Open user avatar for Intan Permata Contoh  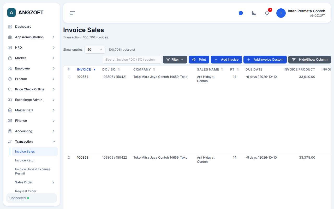pyautogui.click(x=281, y=13)
